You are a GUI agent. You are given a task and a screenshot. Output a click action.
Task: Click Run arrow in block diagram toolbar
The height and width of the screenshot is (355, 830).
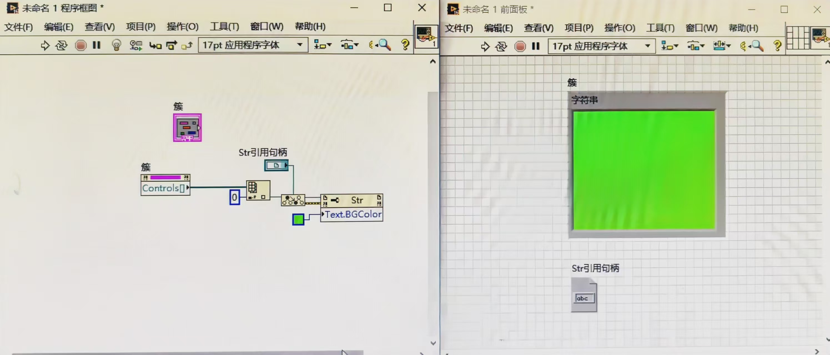(x=45, y=45)
